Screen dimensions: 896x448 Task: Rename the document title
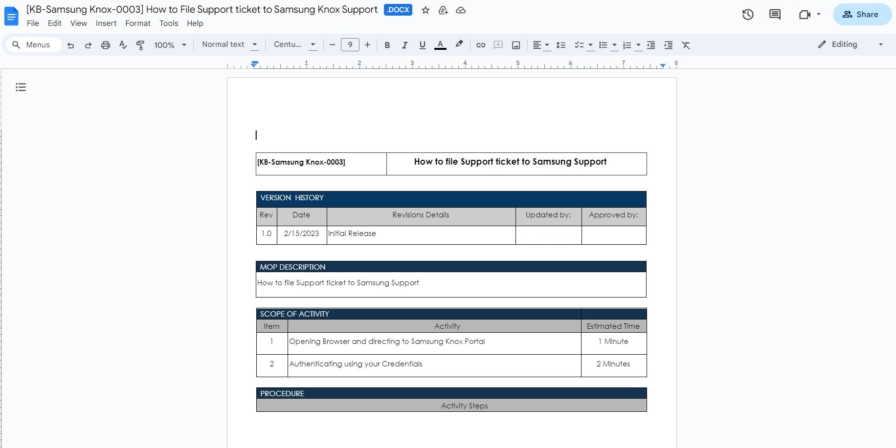(202, 9)
